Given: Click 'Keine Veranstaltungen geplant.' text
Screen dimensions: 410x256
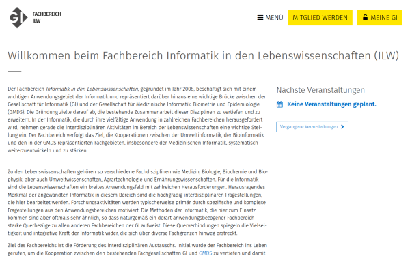Looking at the screenshot, I should click(331, 104).
